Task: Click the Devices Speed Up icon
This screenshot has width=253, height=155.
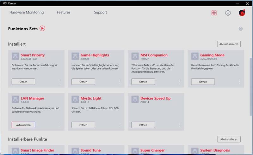Action: (x=135, y=99)
